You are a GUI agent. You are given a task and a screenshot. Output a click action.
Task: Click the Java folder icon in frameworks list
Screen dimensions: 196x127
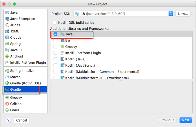[62, 34]
